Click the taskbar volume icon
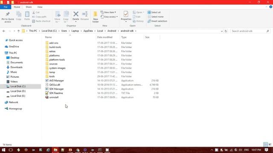 (x=241, y=150)
